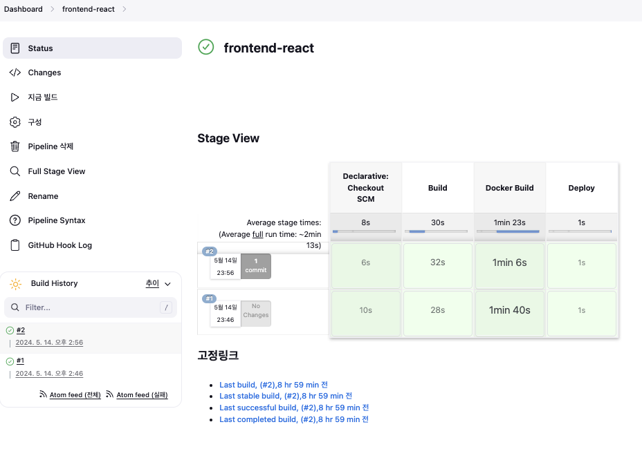
Task: Open build #2 in Build History
Action: coord(21,330)
